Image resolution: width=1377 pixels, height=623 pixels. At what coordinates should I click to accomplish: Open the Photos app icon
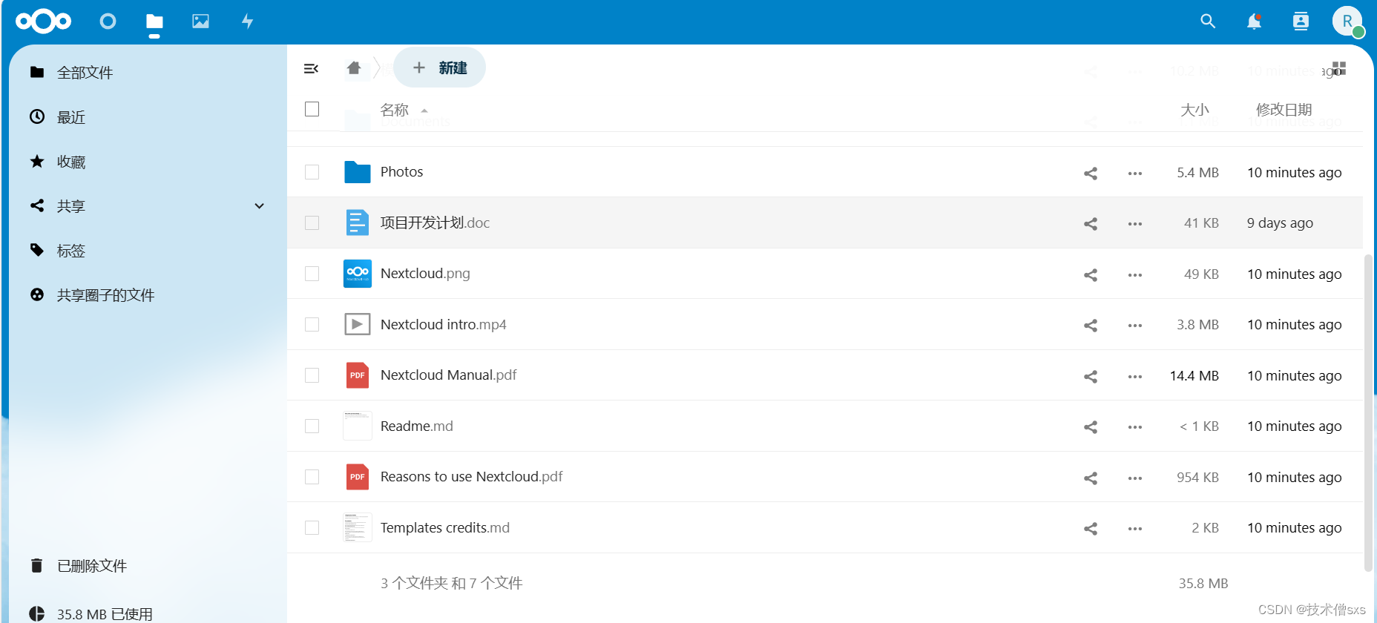pyautogui.click(x=200, y=22)
